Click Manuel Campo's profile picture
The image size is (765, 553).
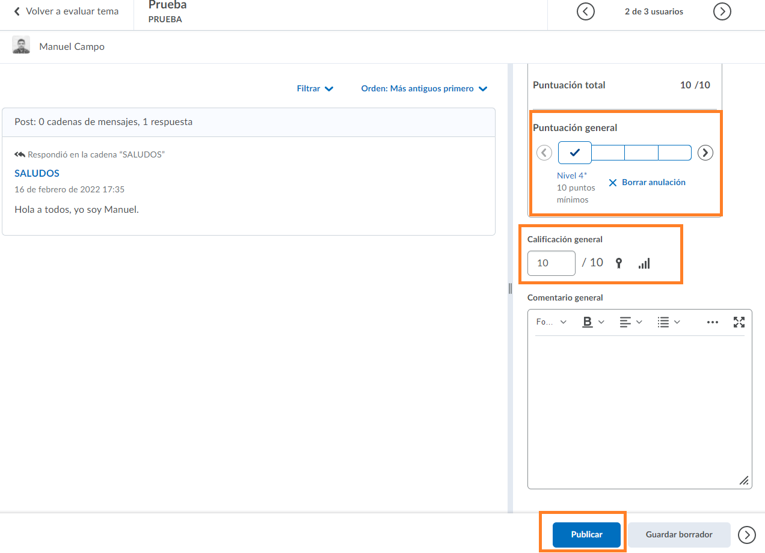pos(21,46)
